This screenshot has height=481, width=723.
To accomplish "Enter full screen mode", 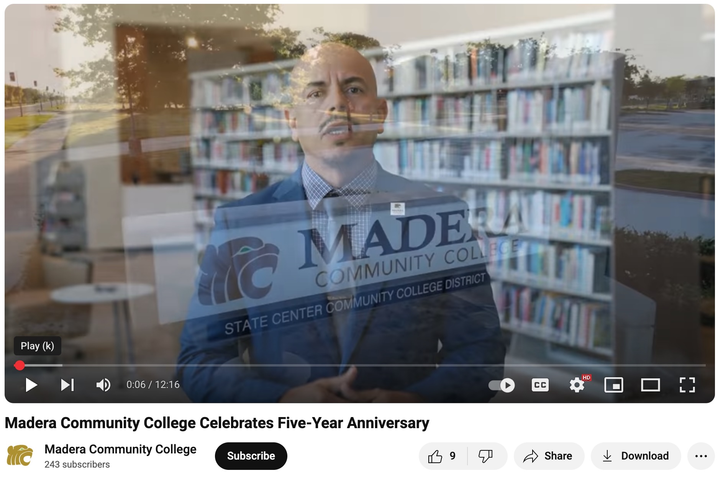I will [x=687, y=385].
